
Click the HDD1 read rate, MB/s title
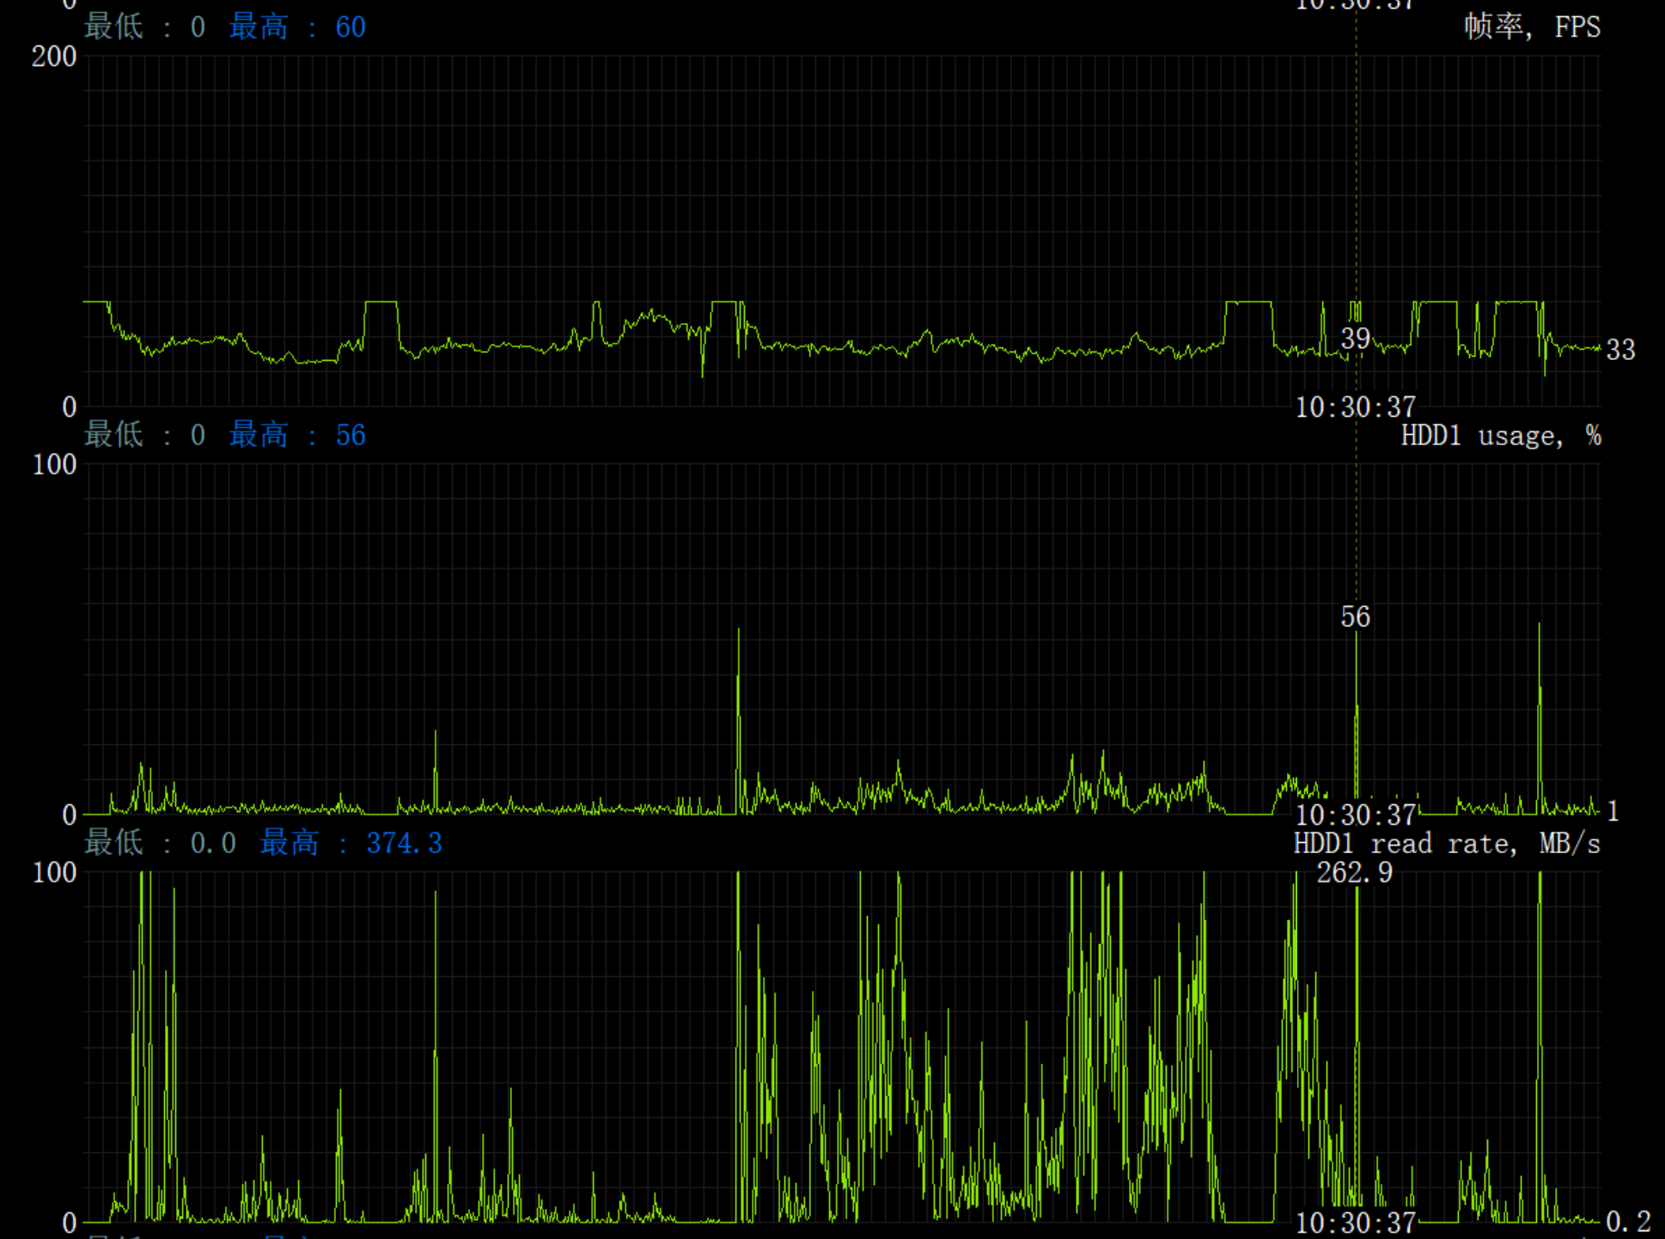click(1447, 844)
